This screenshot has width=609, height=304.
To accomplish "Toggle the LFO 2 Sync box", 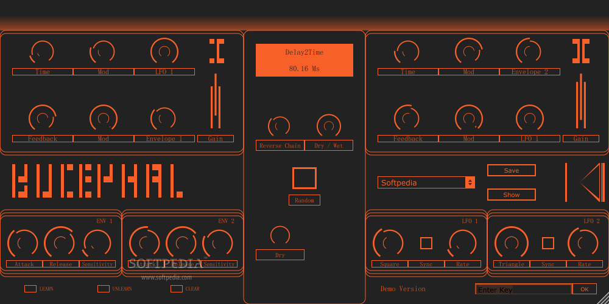I will point(547,243).
